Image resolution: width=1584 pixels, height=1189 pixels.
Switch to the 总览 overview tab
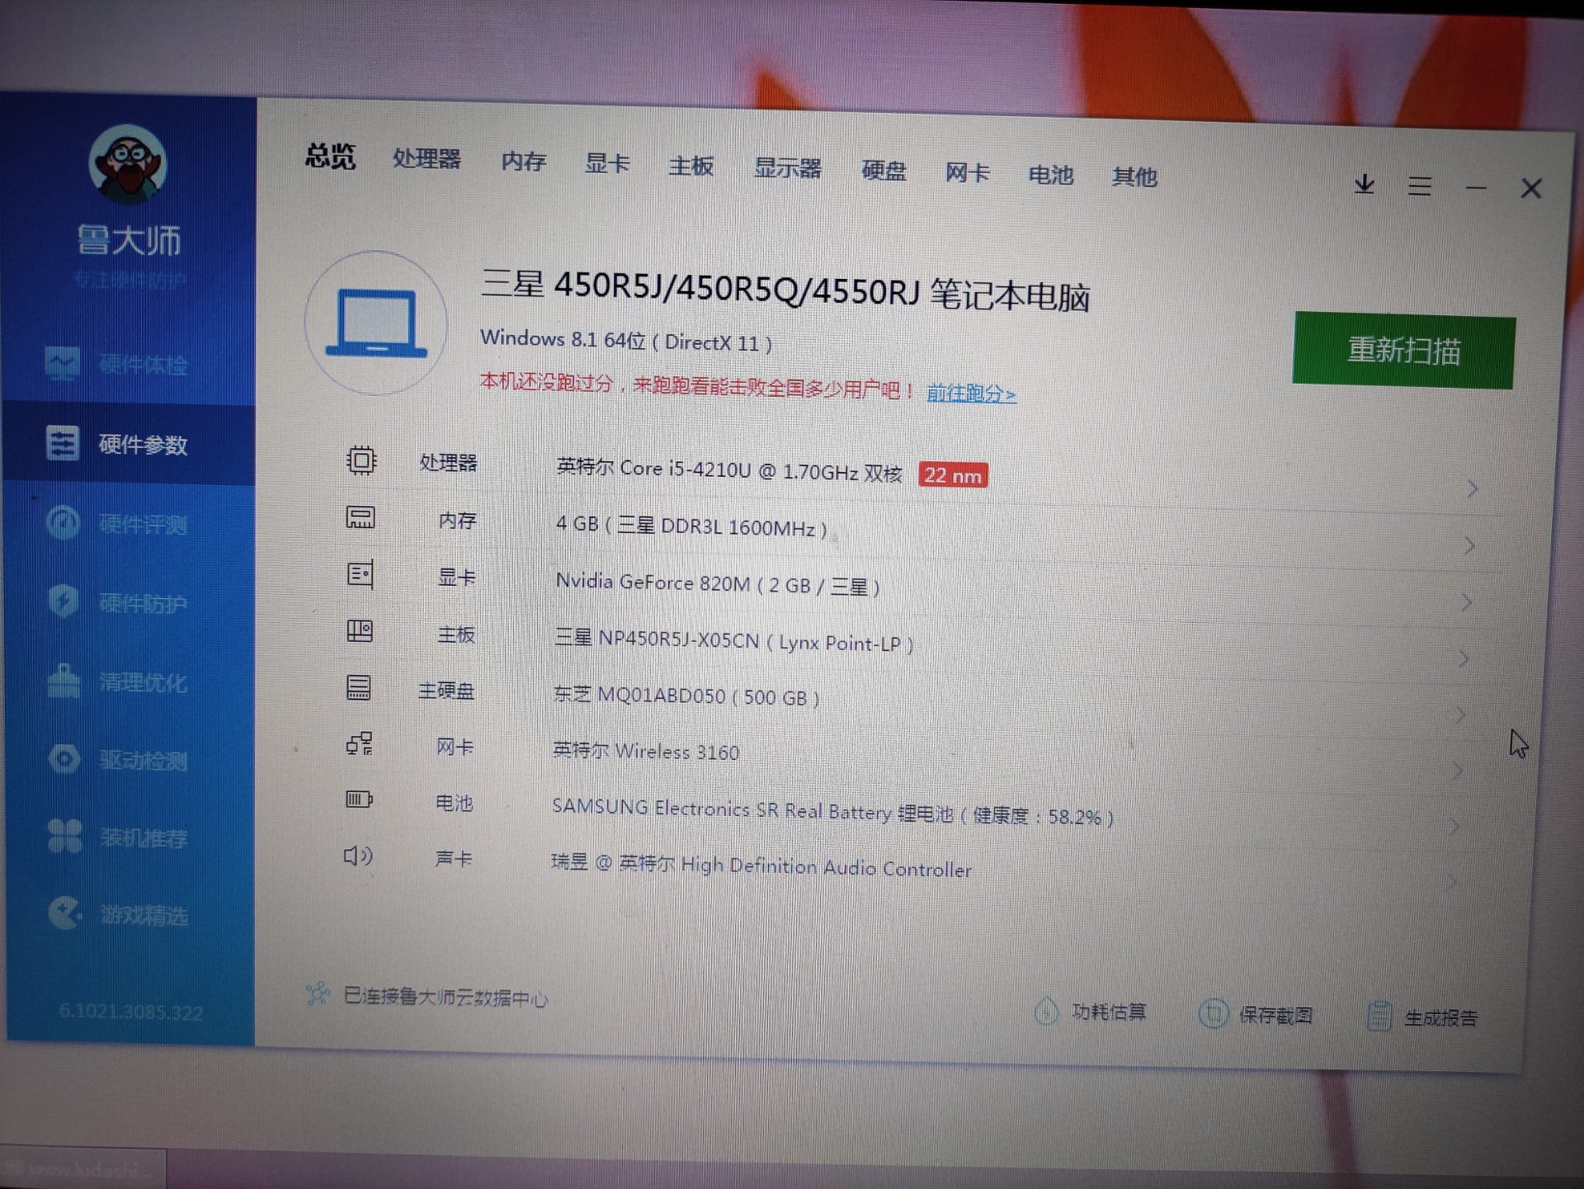[x=330, y=155]
